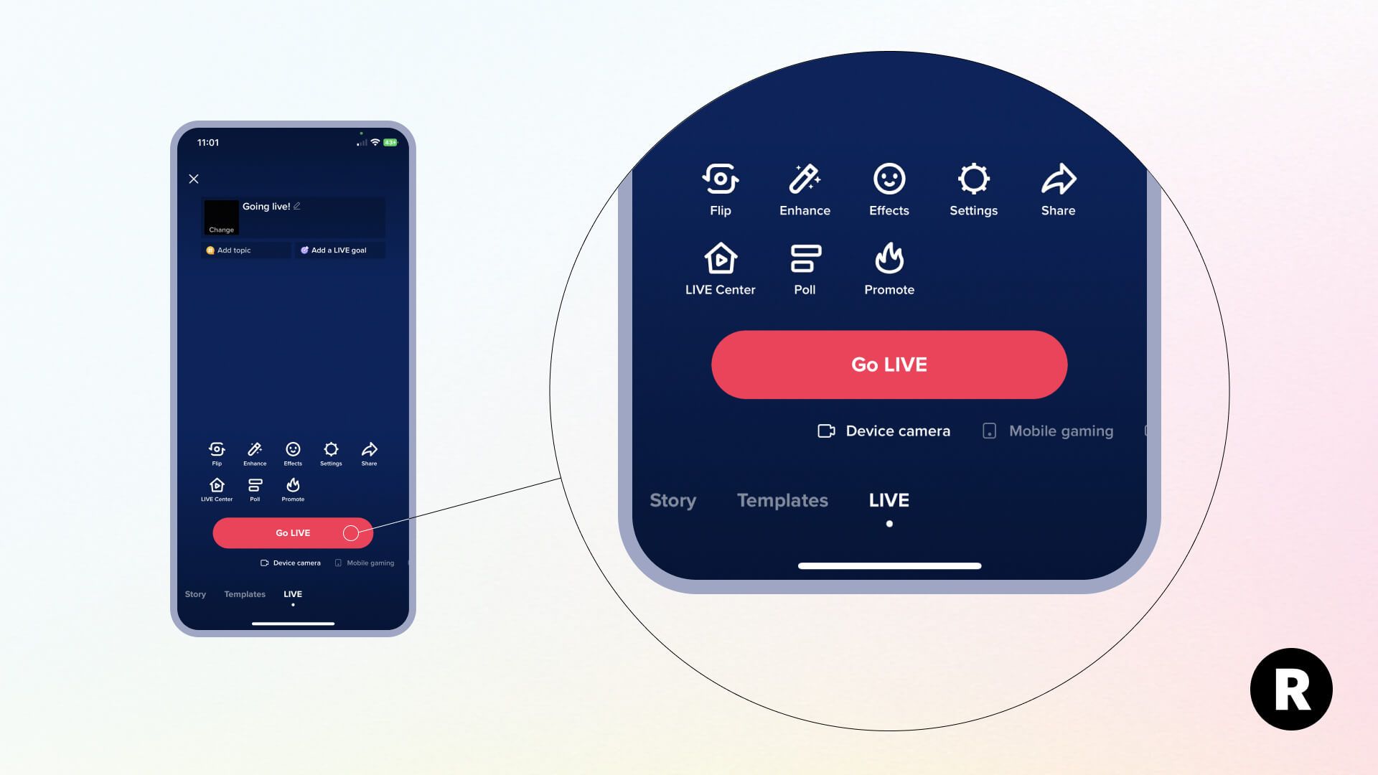Tap the Change thumbnail button
This screenshot has width=1378, height=775.
[x=222, y=229]
